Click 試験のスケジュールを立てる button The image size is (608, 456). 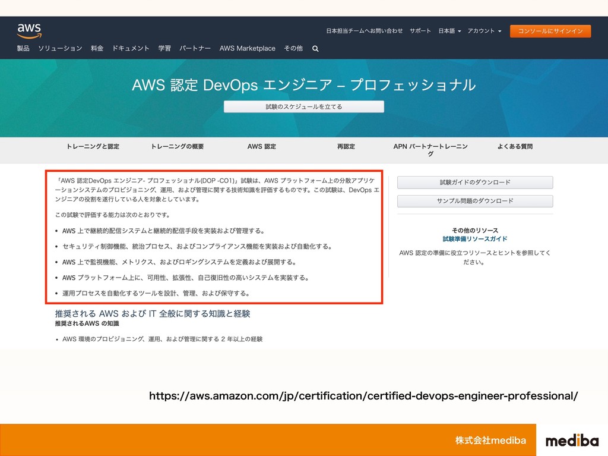point(303,106)
